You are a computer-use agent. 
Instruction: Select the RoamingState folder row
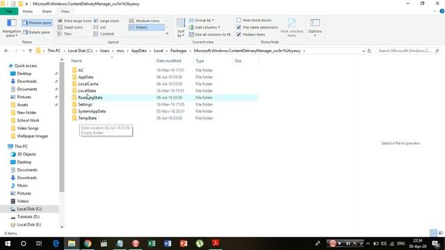[x=164, y=97]
